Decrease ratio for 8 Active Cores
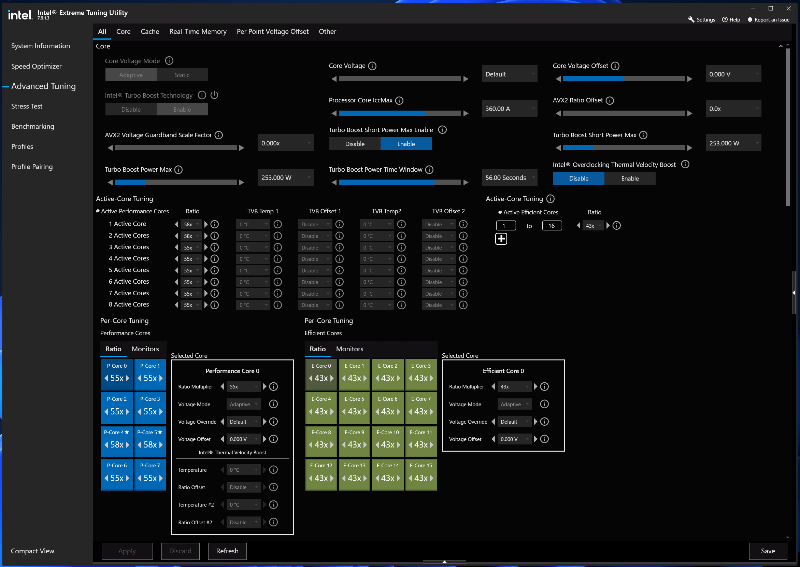This screenshot has height=567, width=800. (x=176, y=305)
